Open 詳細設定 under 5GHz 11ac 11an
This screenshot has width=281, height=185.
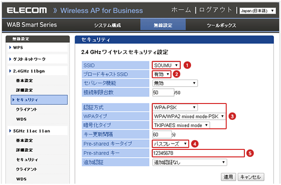coord(24,150)
